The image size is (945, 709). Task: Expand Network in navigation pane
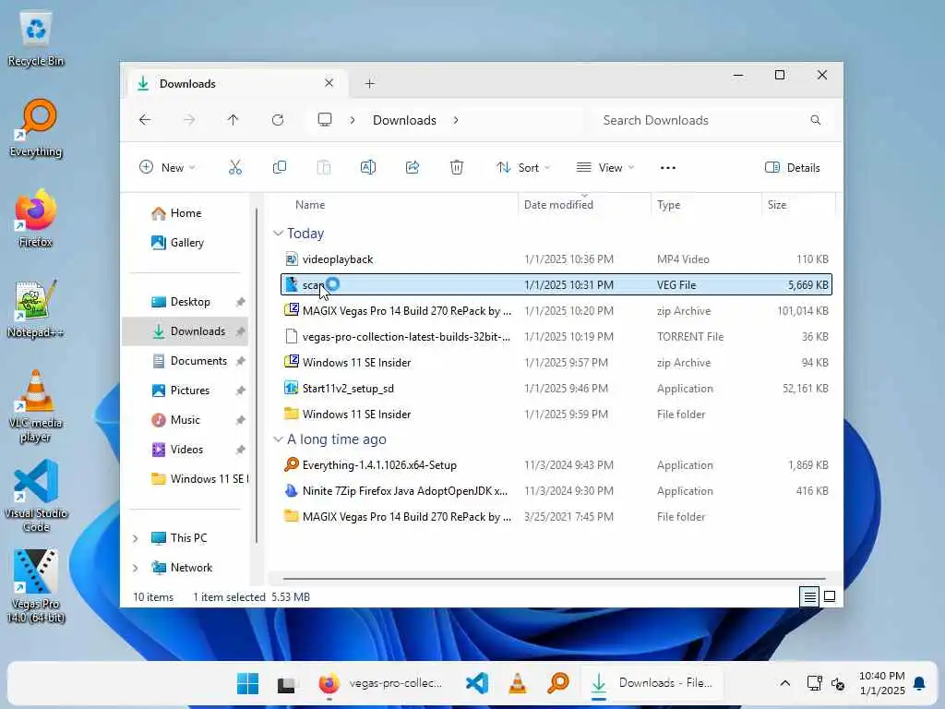click(136, 568)
